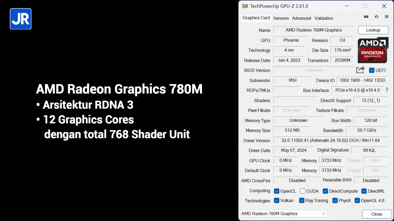Image resolution: width=394 pixels, height=221 pixels.
Task: Click the Bus Interface question mark
Action: tap(387, 90)
